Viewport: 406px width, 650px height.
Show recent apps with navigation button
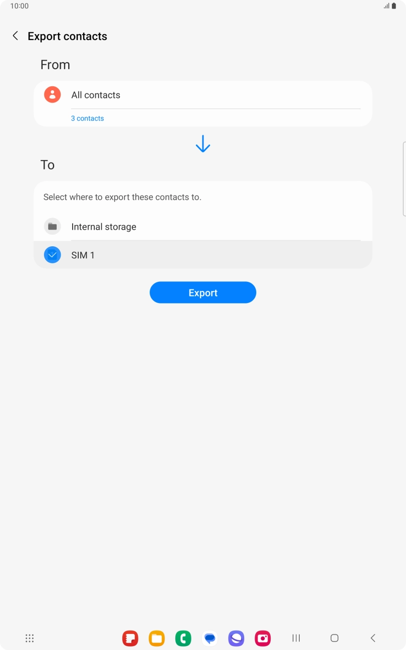pos(296,638)
